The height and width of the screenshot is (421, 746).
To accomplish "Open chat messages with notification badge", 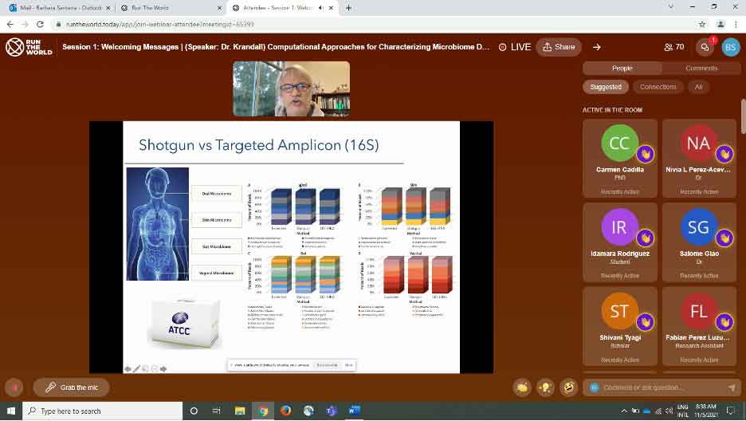I will click(705, 47).
